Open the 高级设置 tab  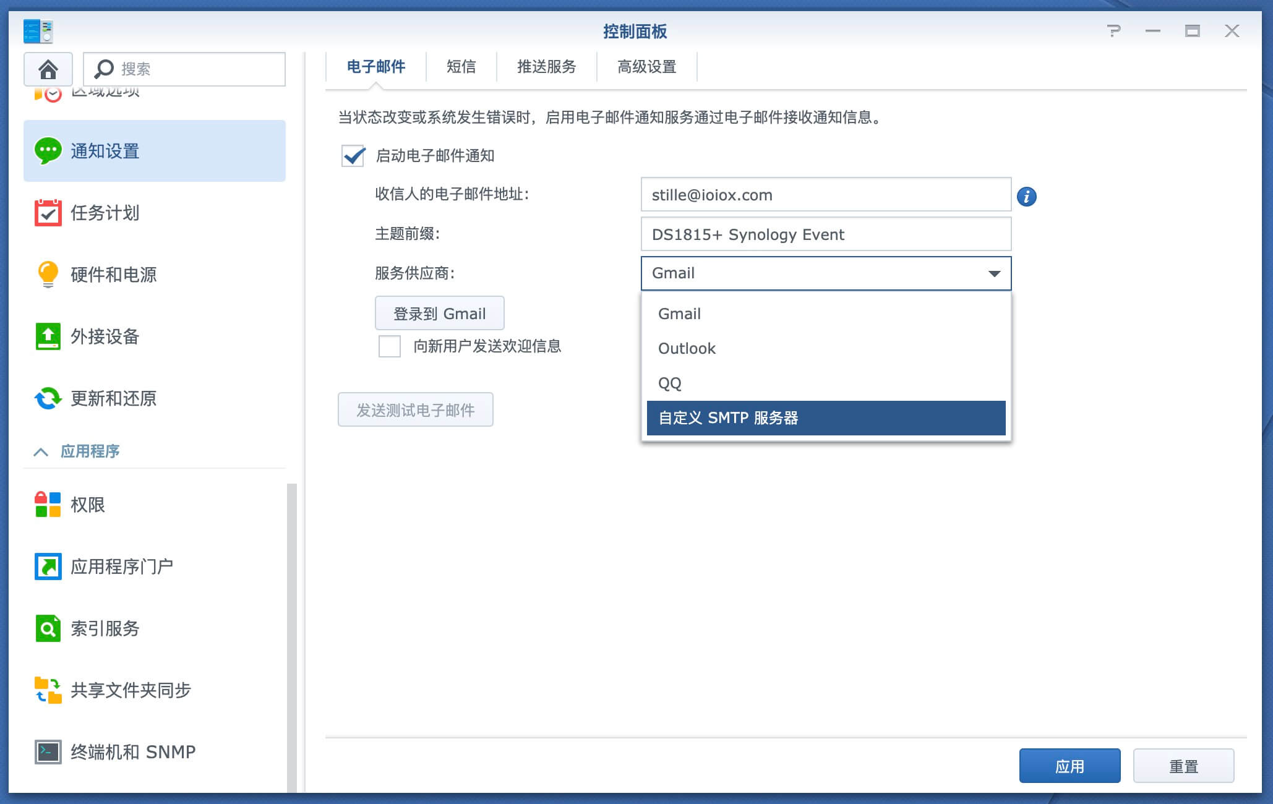click(x=646, y=66)
